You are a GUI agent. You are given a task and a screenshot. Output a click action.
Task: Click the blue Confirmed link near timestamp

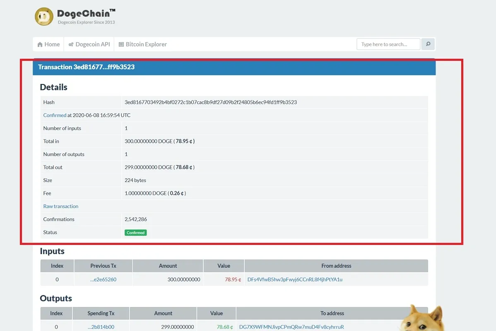pos(55,115)
